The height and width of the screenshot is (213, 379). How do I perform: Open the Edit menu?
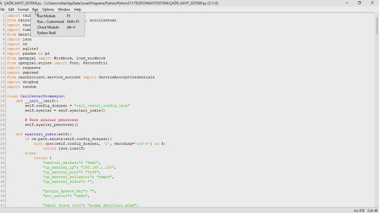point(11,9)
